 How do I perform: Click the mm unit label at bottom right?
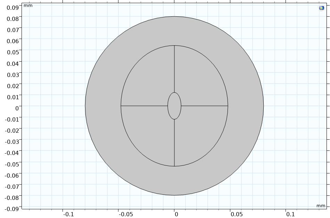click(321, 205)
